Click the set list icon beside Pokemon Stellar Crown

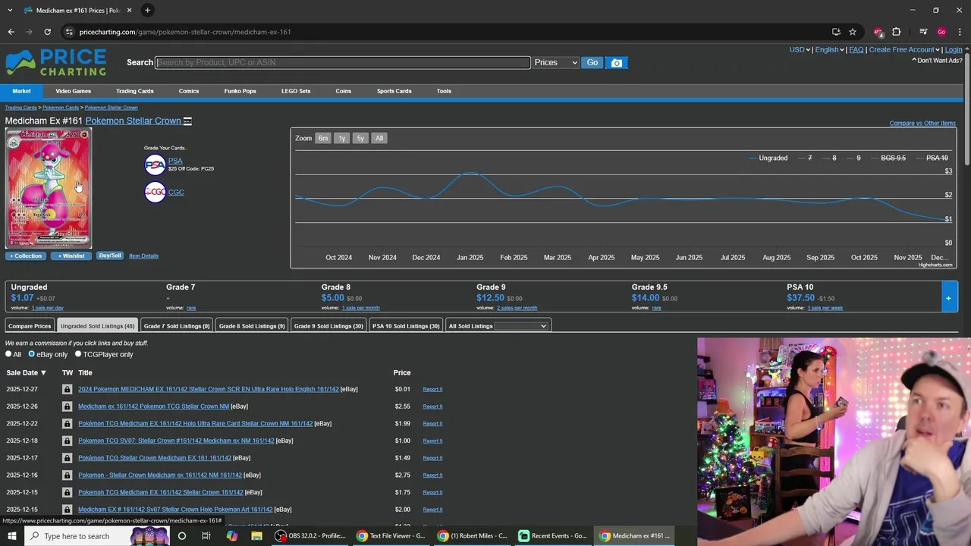pos(187,121)
